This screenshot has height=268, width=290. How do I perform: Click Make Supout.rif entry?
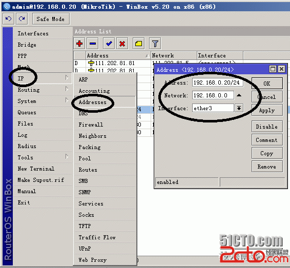click(x=43, y=180)
